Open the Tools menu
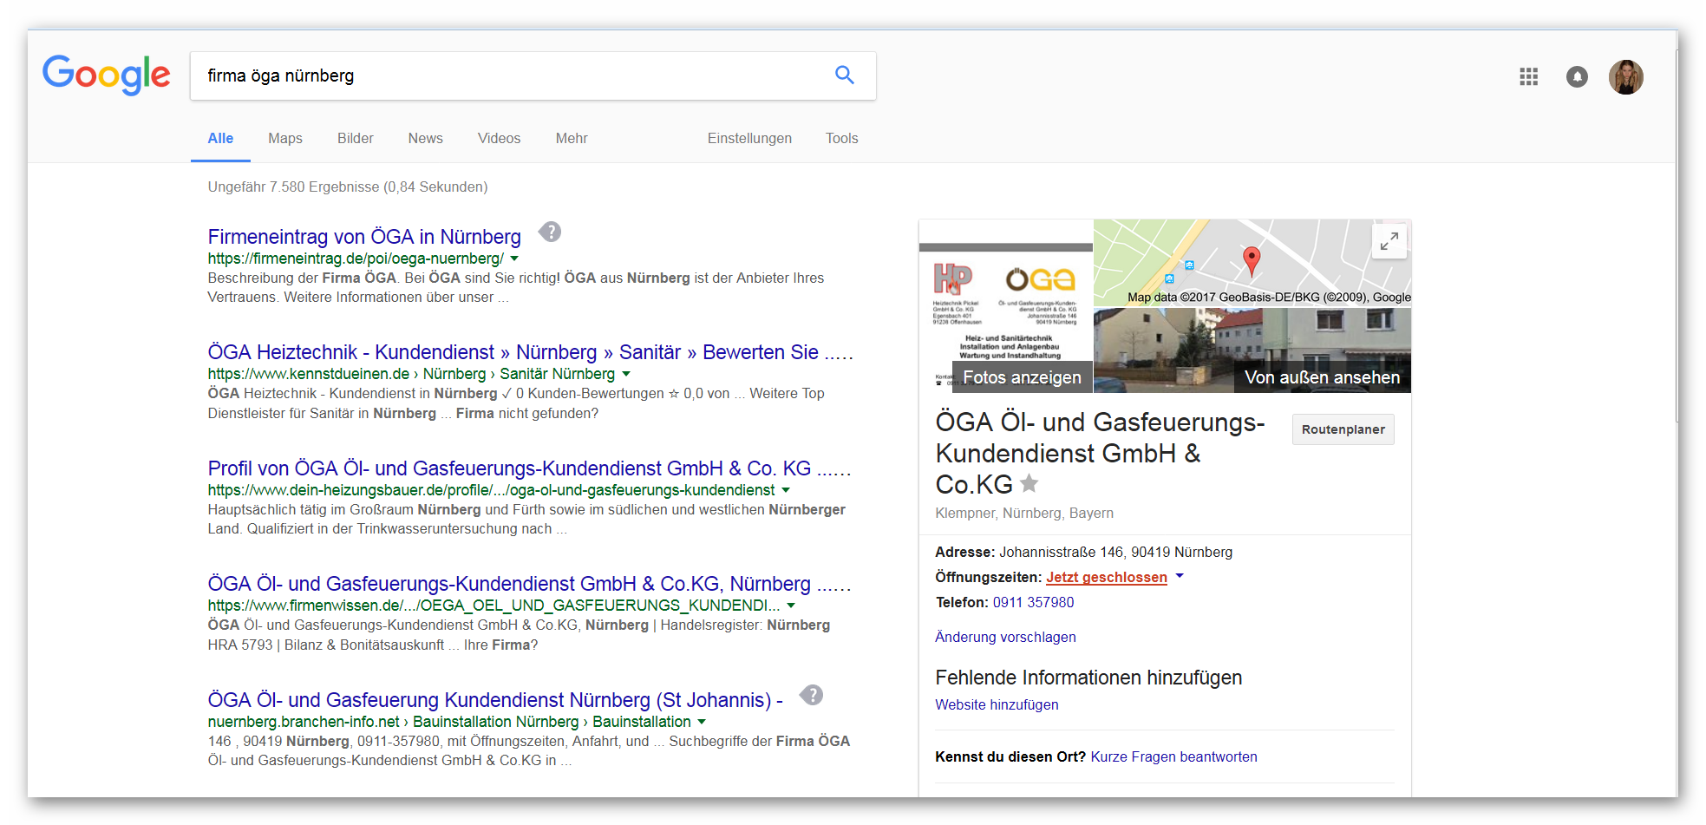The height and width of the screenshot is (825, 1706). click(x=841, y=139)
